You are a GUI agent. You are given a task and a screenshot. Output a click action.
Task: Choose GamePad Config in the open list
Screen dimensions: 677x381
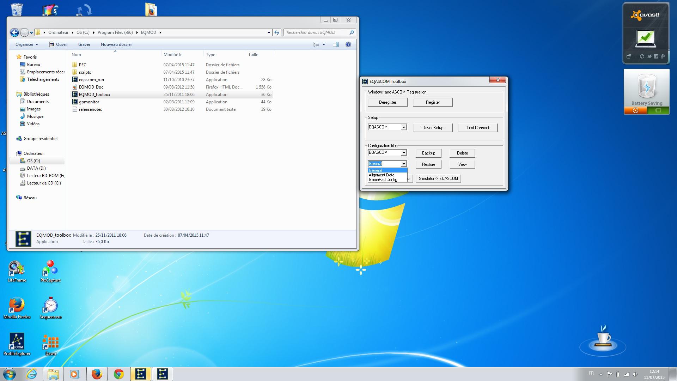(383, 180)
